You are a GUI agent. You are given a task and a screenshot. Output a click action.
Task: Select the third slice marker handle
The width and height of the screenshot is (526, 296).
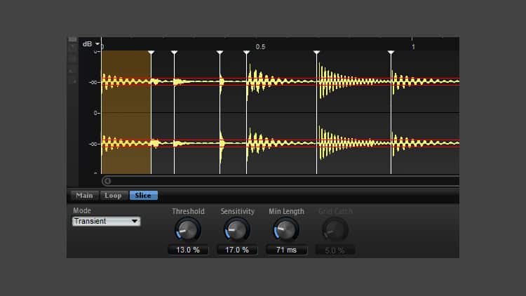click(x=220, y=53)
